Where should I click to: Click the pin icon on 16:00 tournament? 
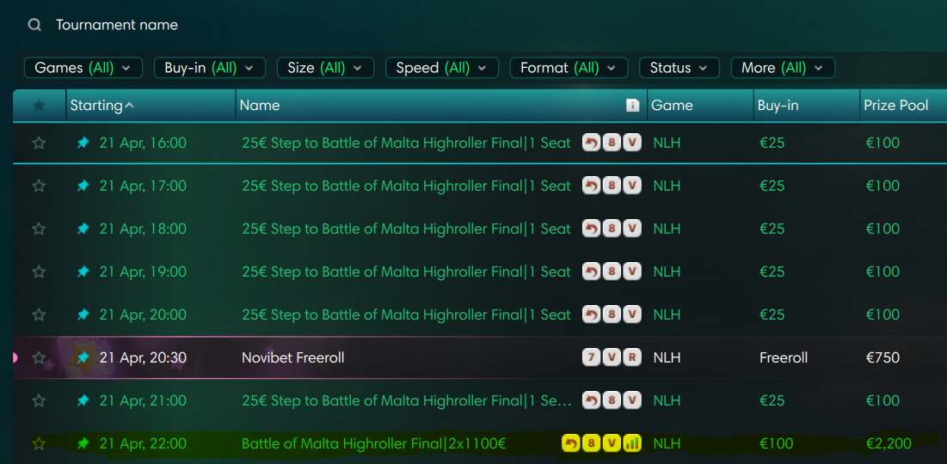83,143
